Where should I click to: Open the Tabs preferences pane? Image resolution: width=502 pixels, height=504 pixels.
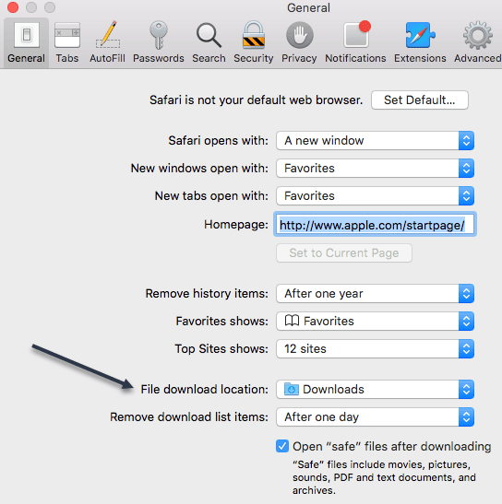click(x=67, y=42)
